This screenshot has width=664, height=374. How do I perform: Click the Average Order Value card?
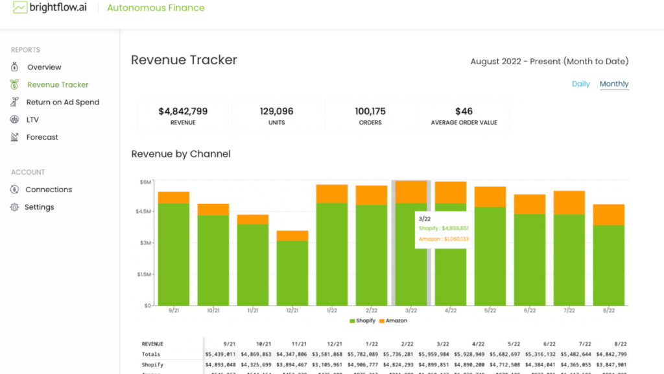(464, 116)
